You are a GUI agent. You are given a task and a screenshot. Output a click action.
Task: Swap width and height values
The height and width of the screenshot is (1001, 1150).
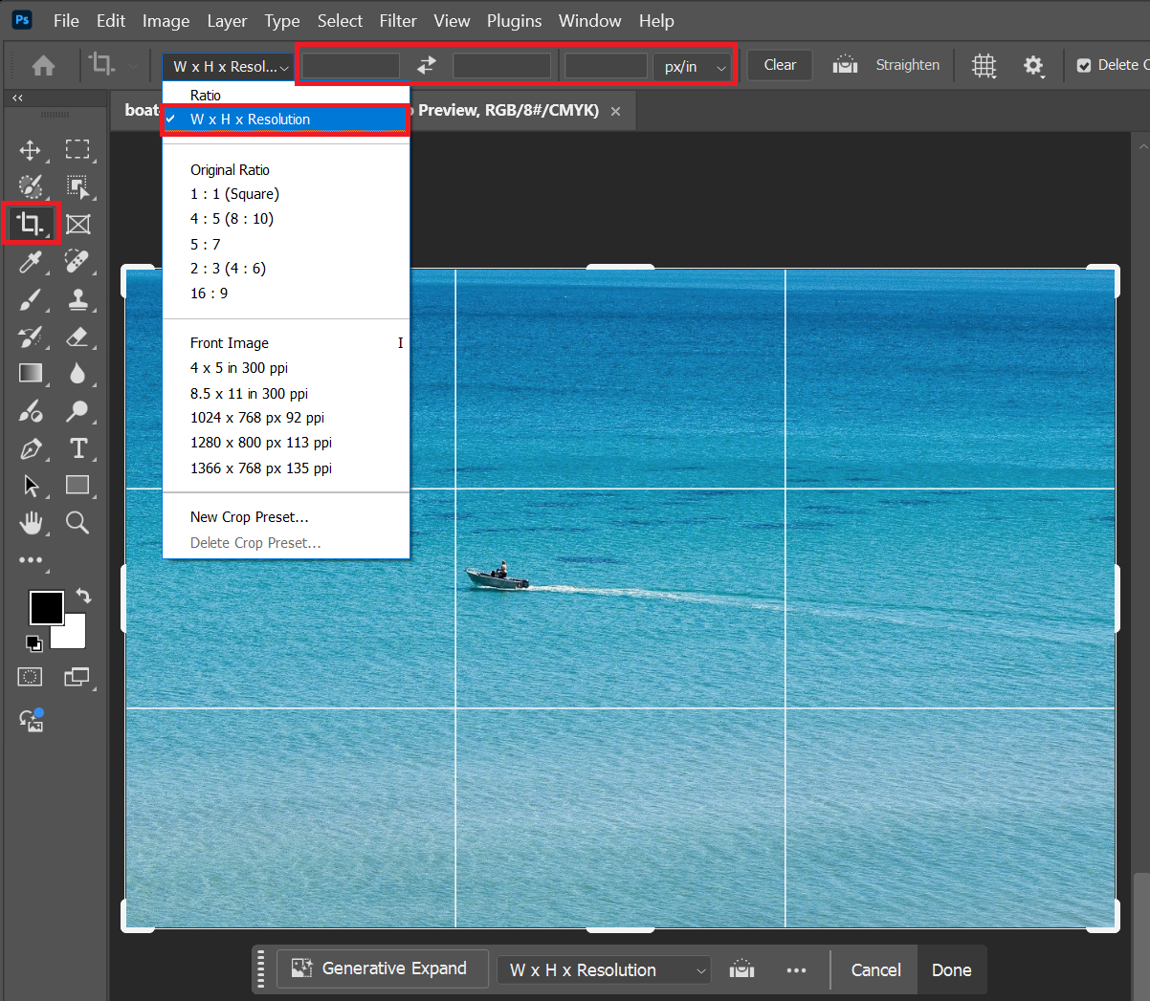click(427, 65)
